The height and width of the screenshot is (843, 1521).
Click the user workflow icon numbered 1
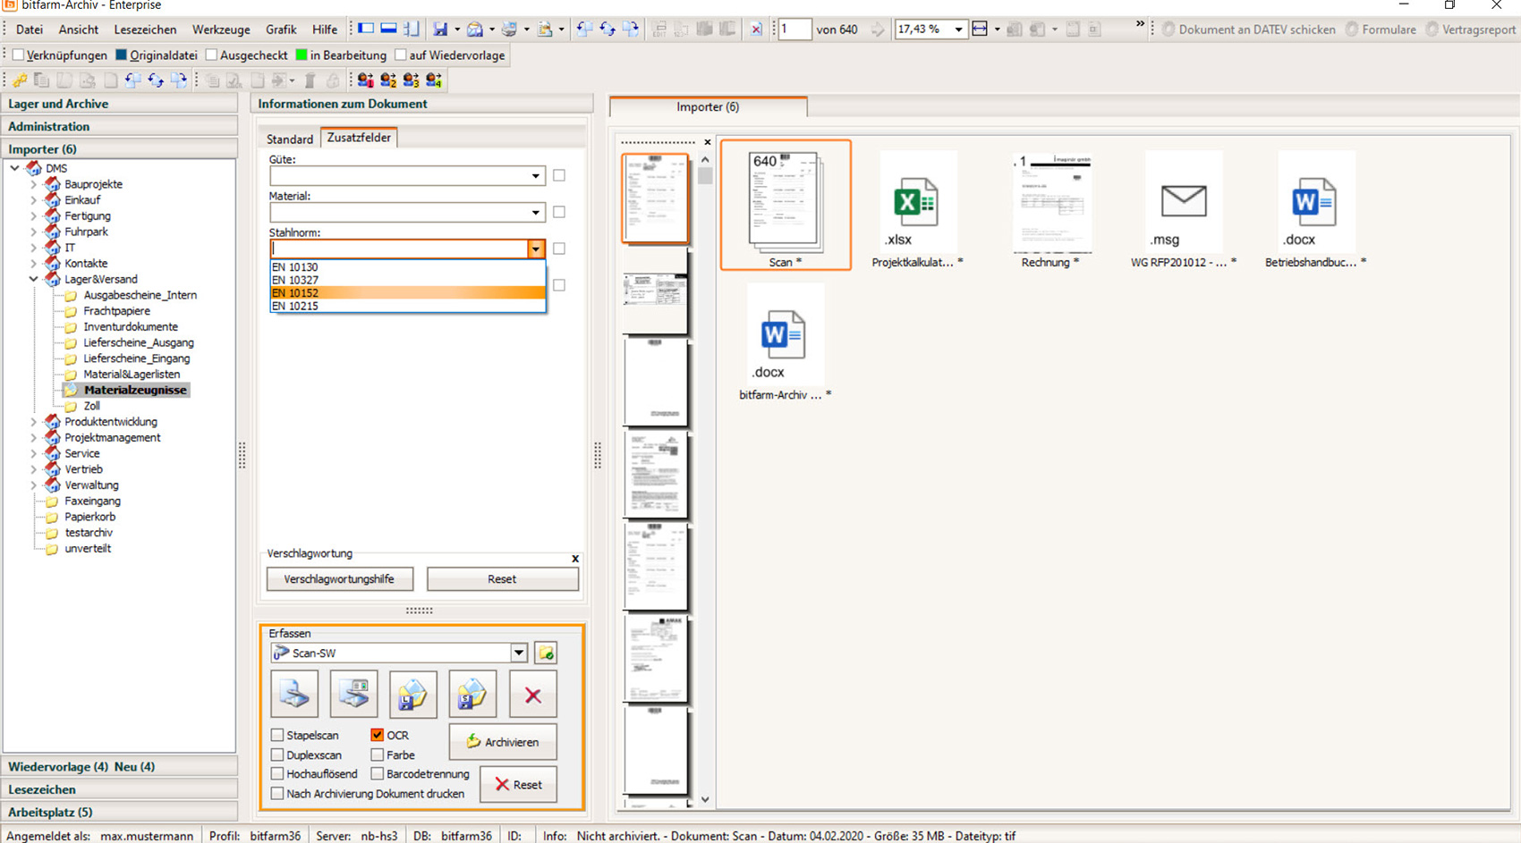pos(365,80)
